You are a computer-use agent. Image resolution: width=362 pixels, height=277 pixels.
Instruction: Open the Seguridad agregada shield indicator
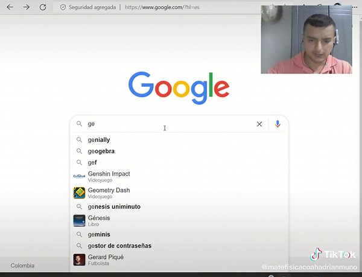[x=87, y=7]
